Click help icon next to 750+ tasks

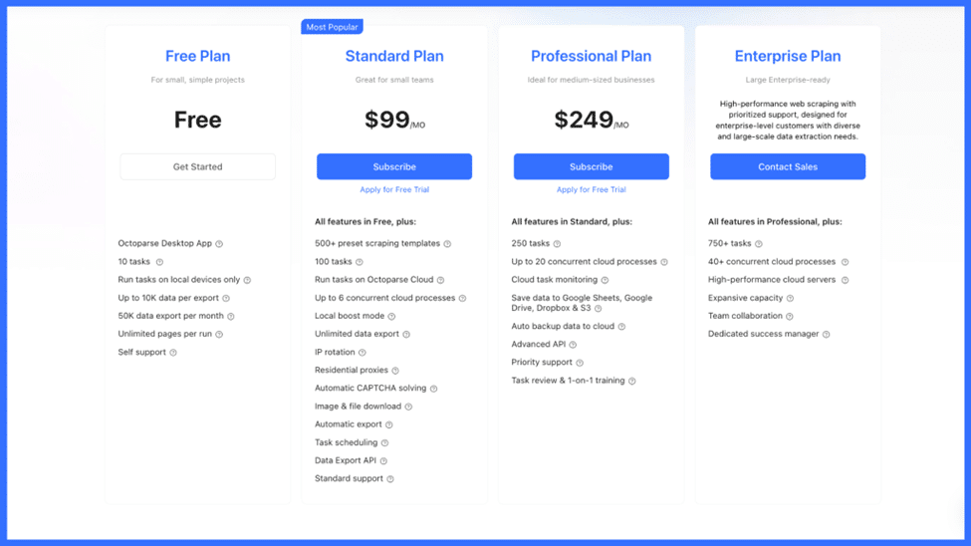759,244
